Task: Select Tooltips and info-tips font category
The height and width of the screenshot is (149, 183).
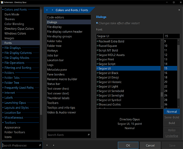Action: 68,108
